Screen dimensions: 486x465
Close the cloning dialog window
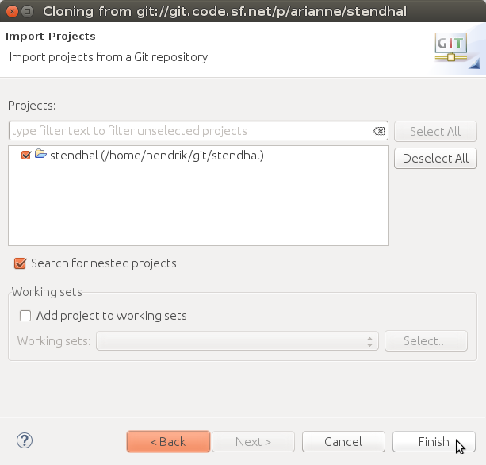tap(11, 11)
